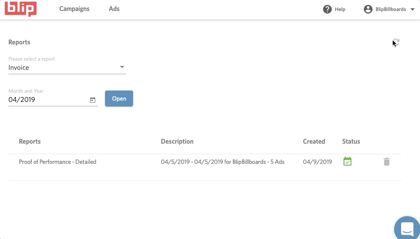This screenshot has height=239, width=420.
Task: Go to the Ads page
Action: [114, 9]
